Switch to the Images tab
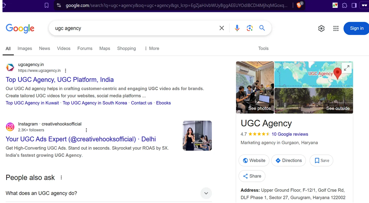 pos(25,48)
